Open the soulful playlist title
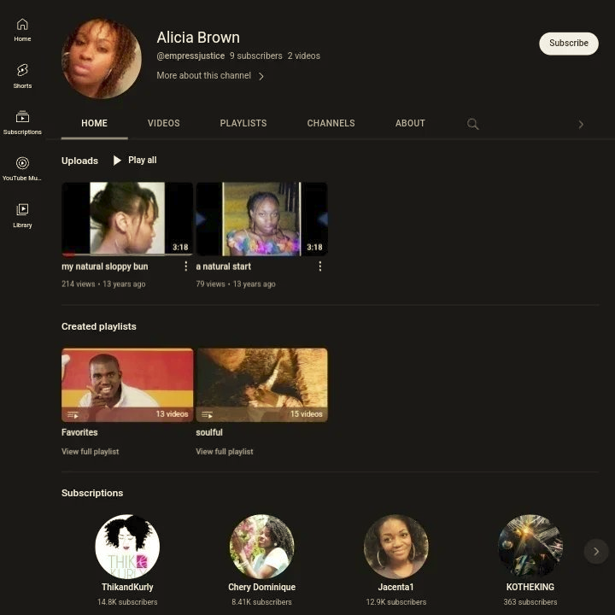The height and width of the screenshot is (615, 615). point(209,432)
